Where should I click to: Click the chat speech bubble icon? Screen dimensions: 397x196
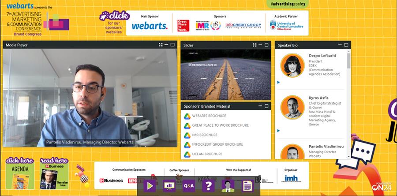(363, 151)
